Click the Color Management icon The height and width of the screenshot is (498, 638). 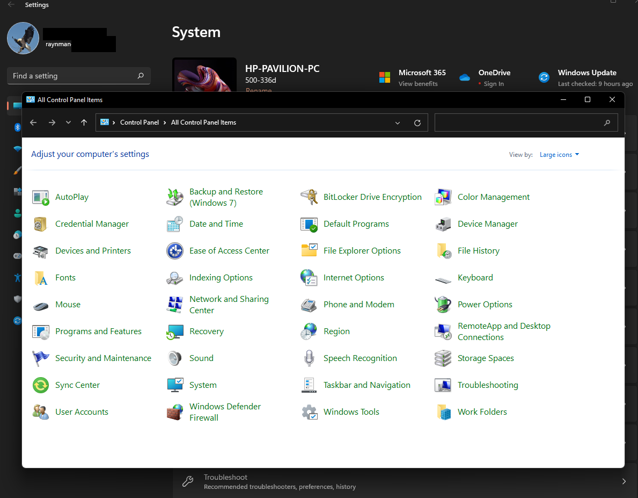pyautogui.click(x=443, y=197)
